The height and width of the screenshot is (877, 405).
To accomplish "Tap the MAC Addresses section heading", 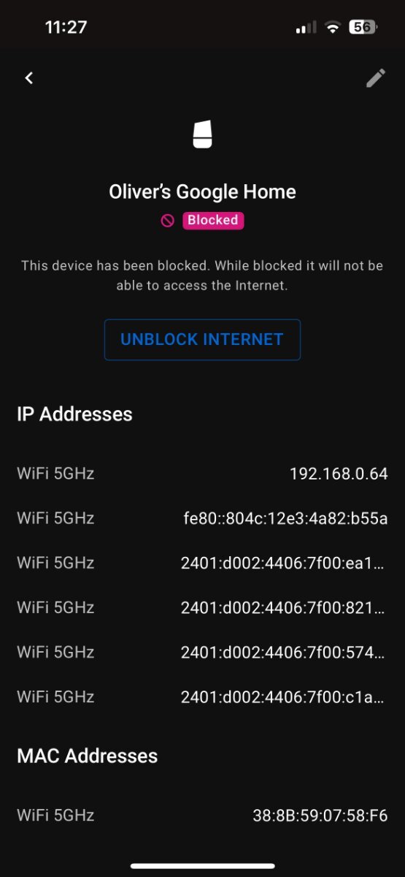I will point(87,756).
